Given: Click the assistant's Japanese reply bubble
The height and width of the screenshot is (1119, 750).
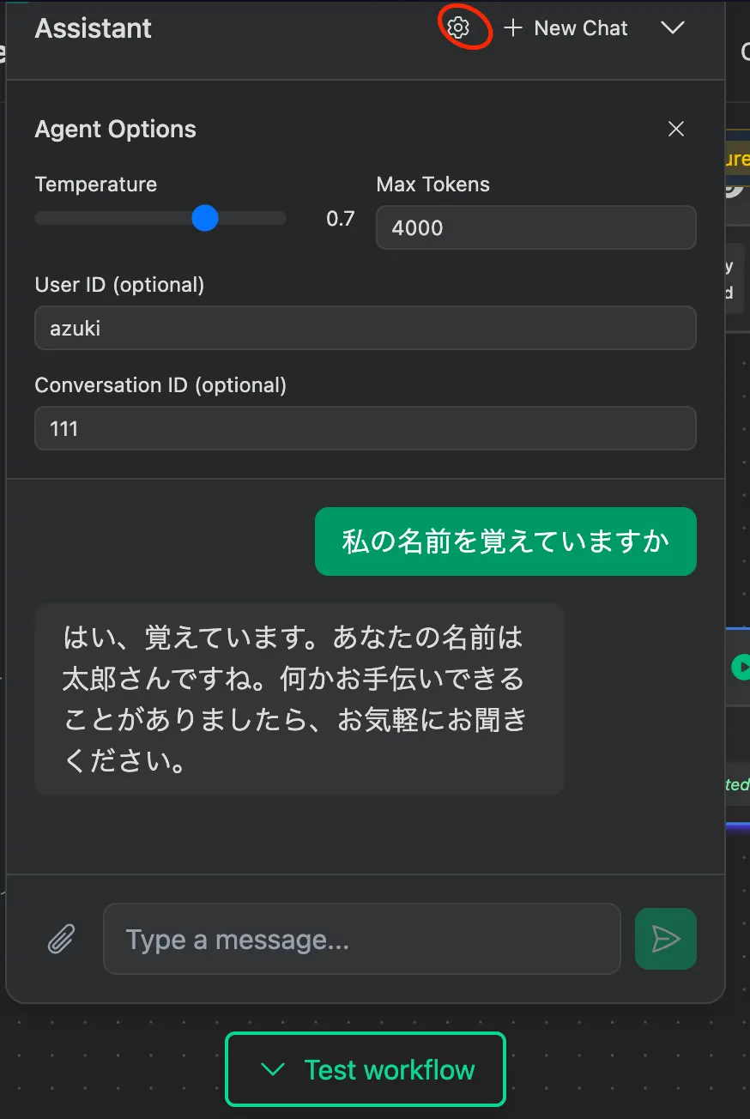Looking at the screenshot, I should 299,699.
